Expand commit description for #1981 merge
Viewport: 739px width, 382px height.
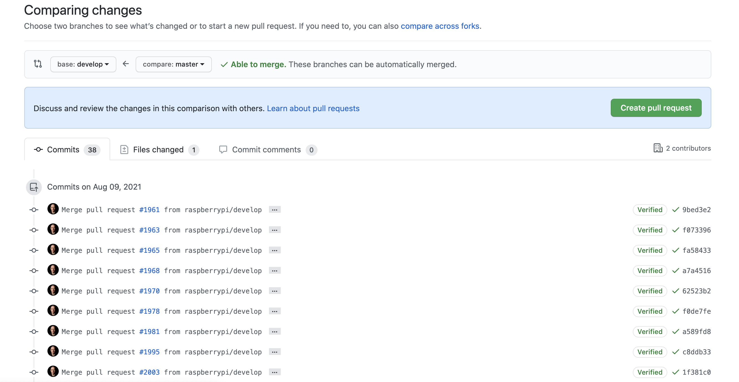click(x=275, y=332)
